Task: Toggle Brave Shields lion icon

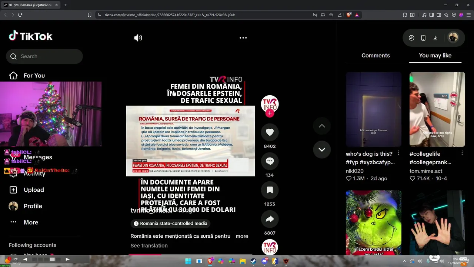Action: (349, 15)
